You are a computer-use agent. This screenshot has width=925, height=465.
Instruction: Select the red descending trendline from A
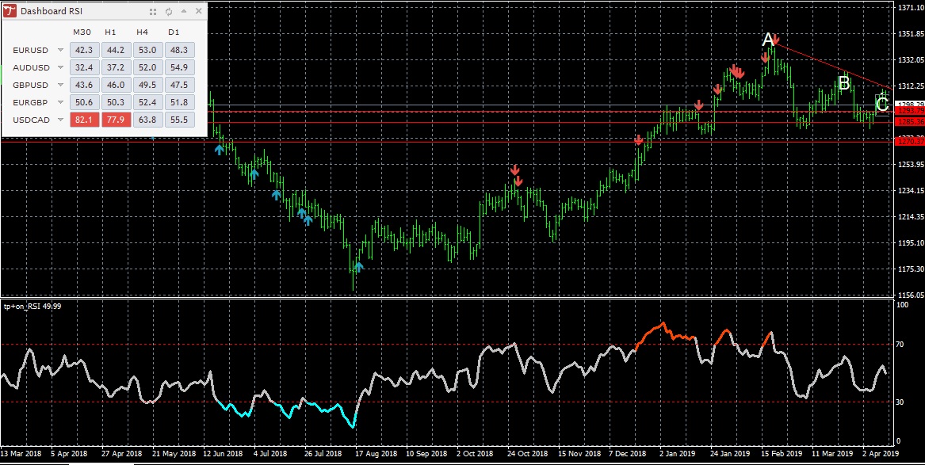pos(832,65)
